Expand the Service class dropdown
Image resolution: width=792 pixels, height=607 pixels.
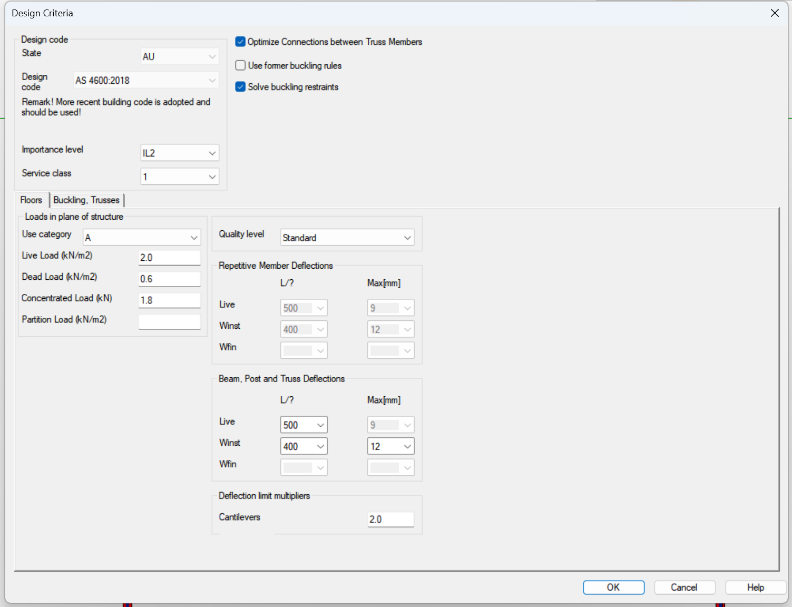pos(180,177)
